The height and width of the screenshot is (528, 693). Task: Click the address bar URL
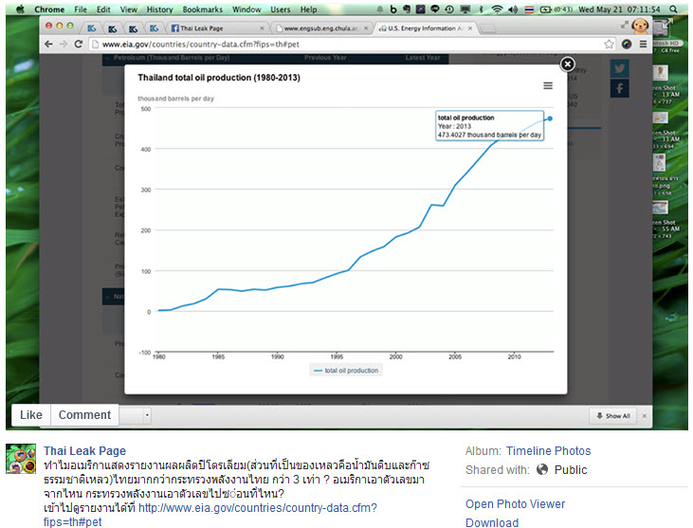click(x=201, y=45)
